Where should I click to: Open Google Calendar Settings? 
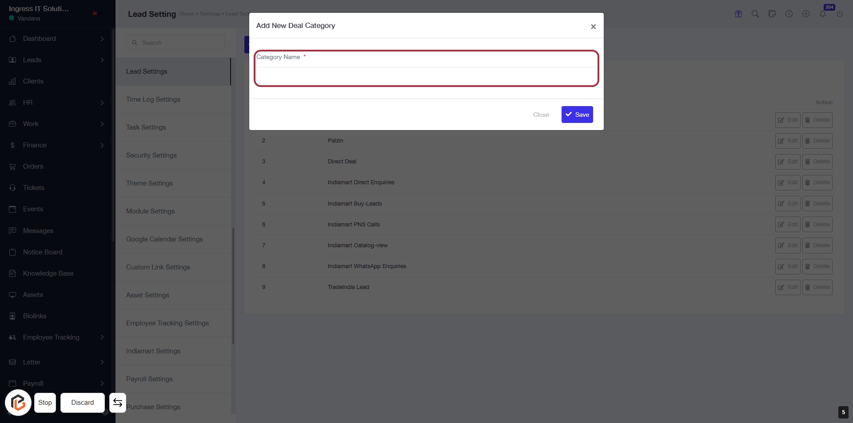tap(164, 239)
